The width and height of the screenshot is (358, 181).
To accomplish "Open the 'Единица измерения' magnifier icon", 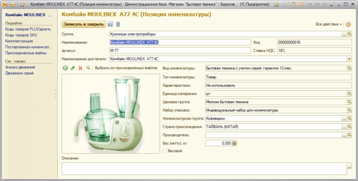I will tap(349, 94).
